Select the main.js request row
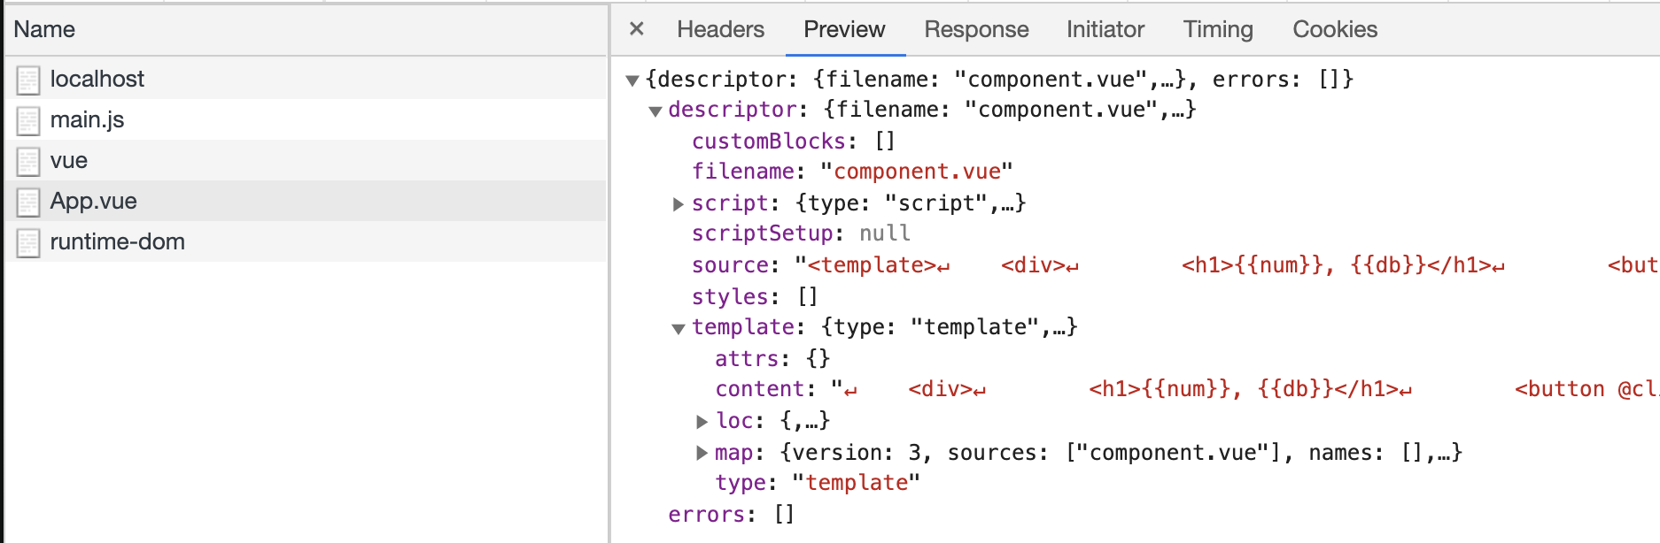The width and height of the screenshot is (1660, 543). (87, 120)
